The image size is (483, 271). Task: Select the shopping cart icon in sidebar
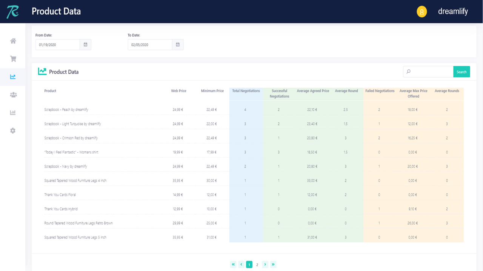[13, 59]
